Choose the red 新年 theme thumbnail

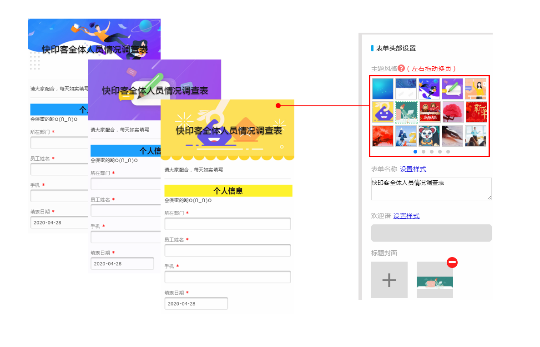tap(476, 112)
